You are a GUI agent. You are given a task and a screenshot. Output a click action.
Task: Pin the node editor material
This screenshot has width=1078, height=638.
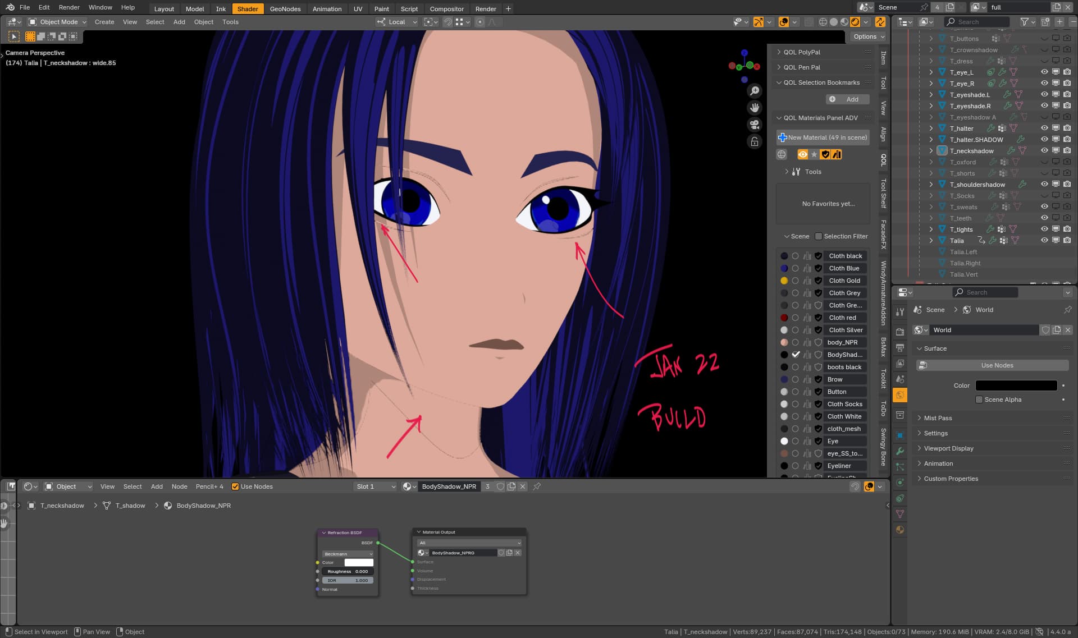(x=537, y=486)
